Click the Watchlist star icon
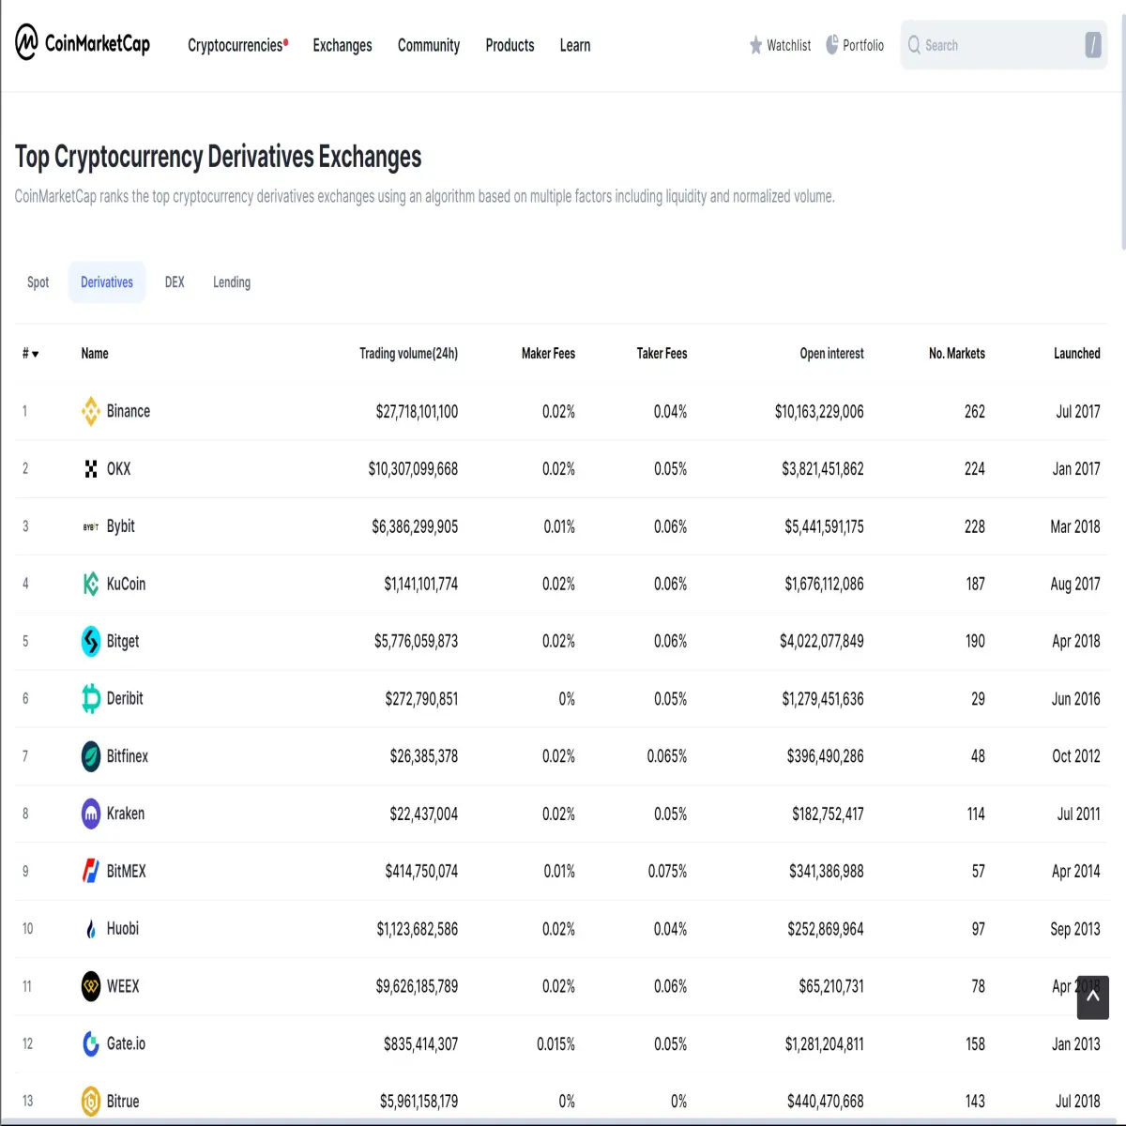This screenshot has height=1126, width=1126. 756,45
